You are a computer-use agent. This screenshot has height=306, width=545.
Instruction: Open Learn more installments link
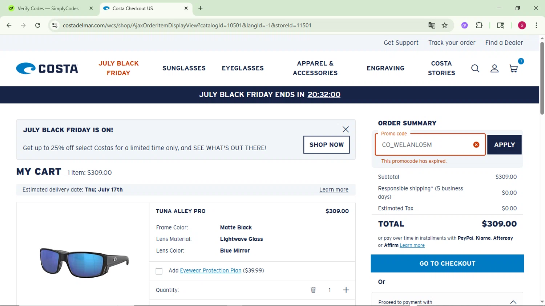412,245
